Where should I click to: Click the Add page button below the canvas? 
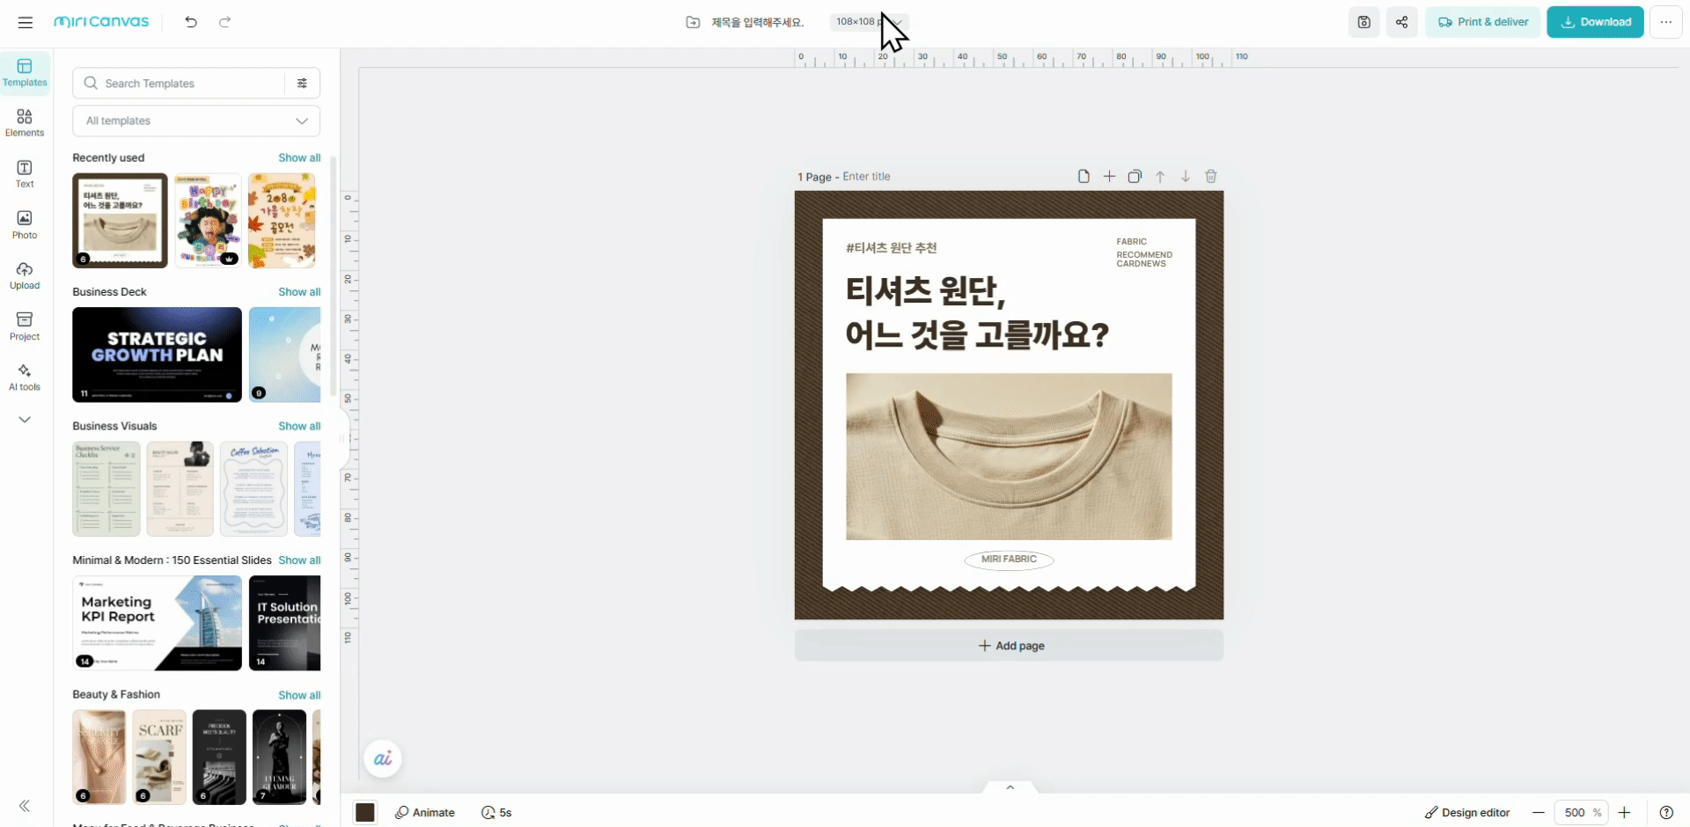pos(1009,645)
